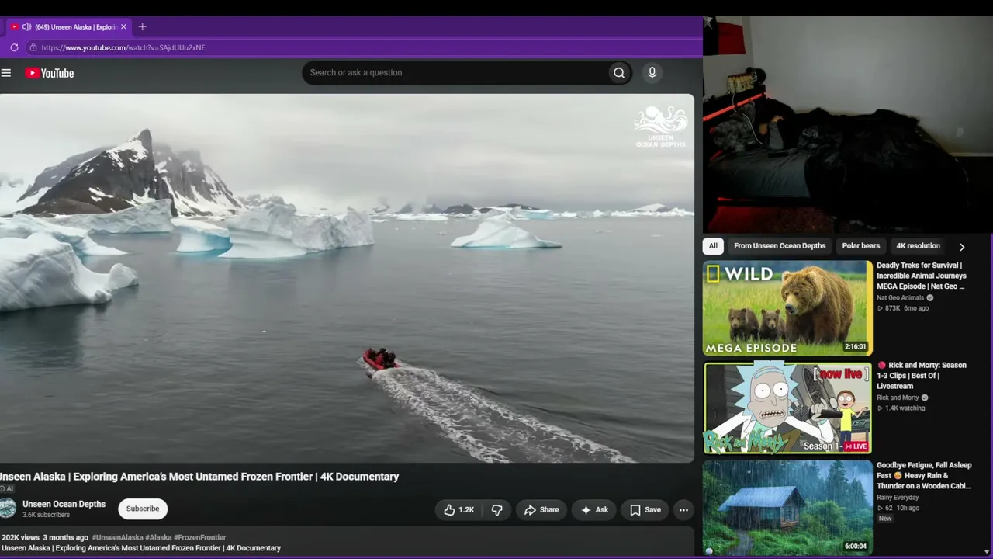This screenshot has height=559, width=993.
Task: Open the Ask AI assistant button
Action: click(594, 510)
